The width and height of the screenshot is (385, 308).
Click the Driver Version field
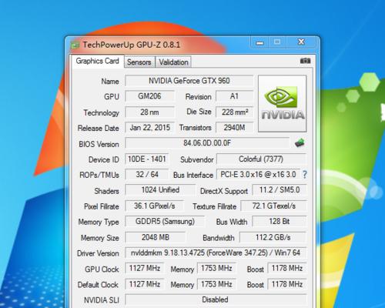[x=216, y=253]
